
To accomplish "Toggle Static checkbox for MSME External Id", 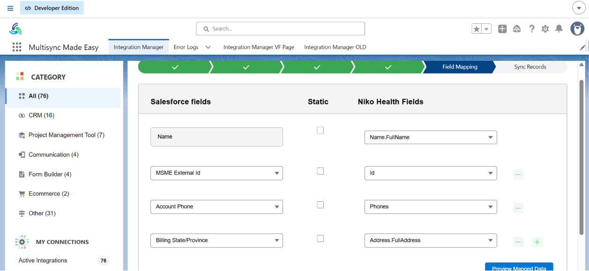I will 320,171.
